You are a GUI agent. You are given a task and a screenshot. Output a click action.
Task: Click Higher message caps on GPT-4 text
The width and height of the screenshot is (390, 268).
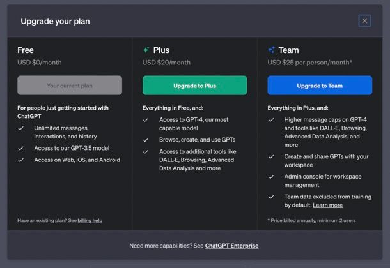[325, 132]
